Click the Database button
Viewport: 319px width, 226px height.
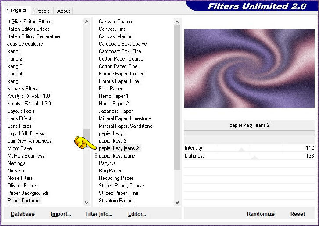(x=23, y=214)
